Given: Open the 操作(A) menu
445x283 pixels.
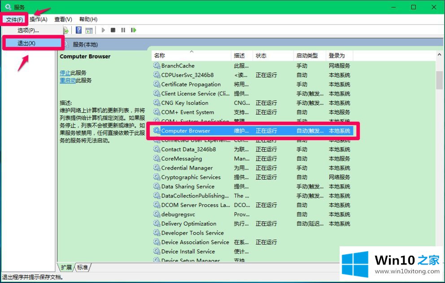Looking at the screenshot, I should tap(39, 19).
